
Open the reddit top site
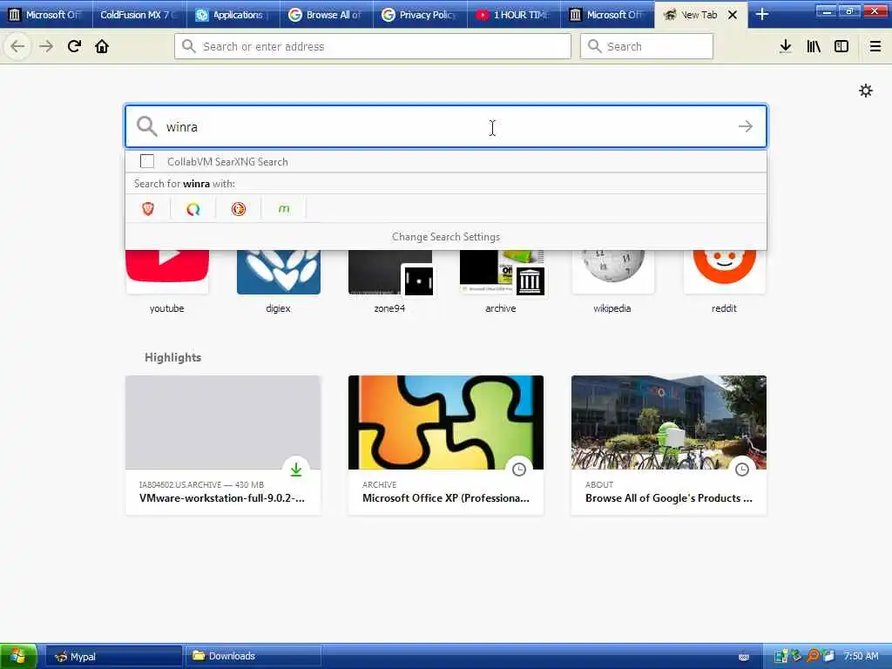[x=724, y=281]
